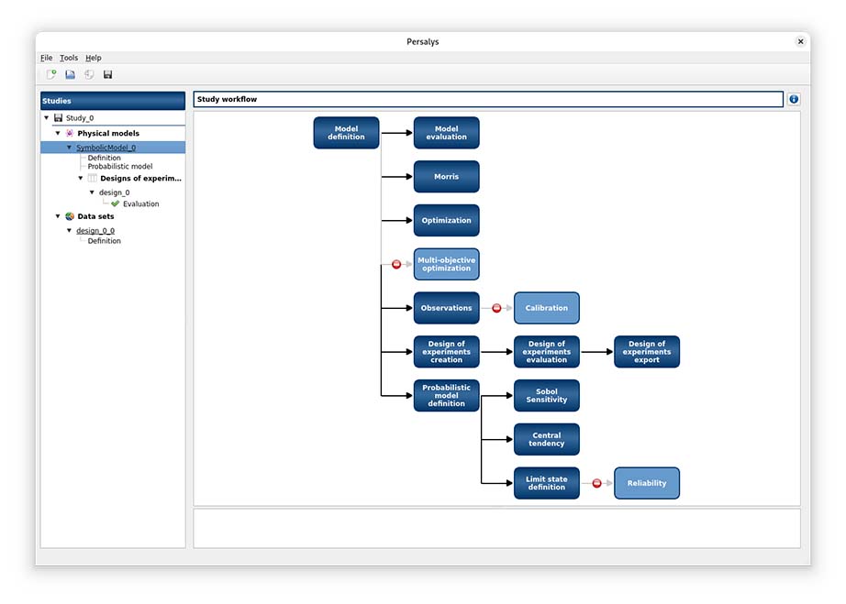Click the import Python script icon
846x604 pixels.
tap(89, 74)
